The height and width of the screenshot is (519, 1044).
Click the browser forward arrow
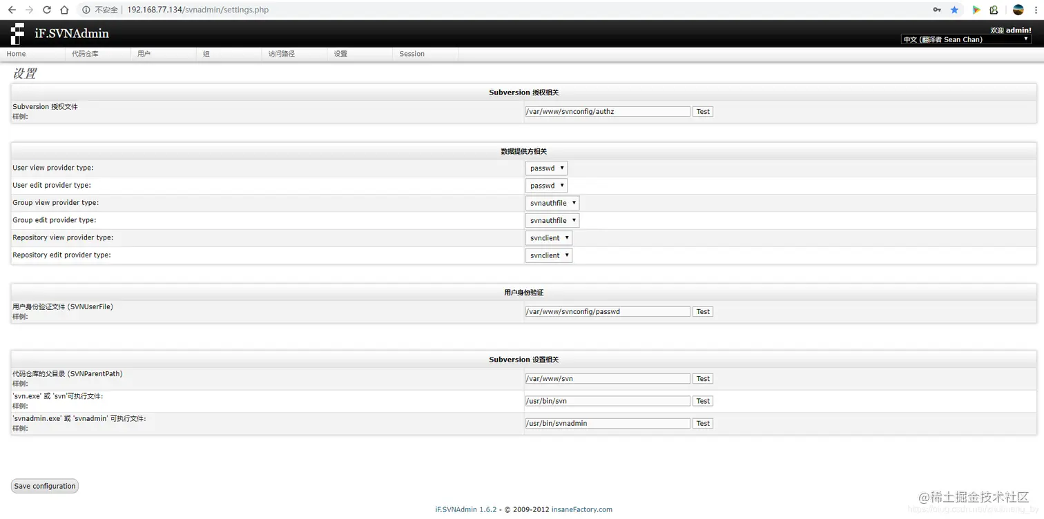click(x=29, y=10)
